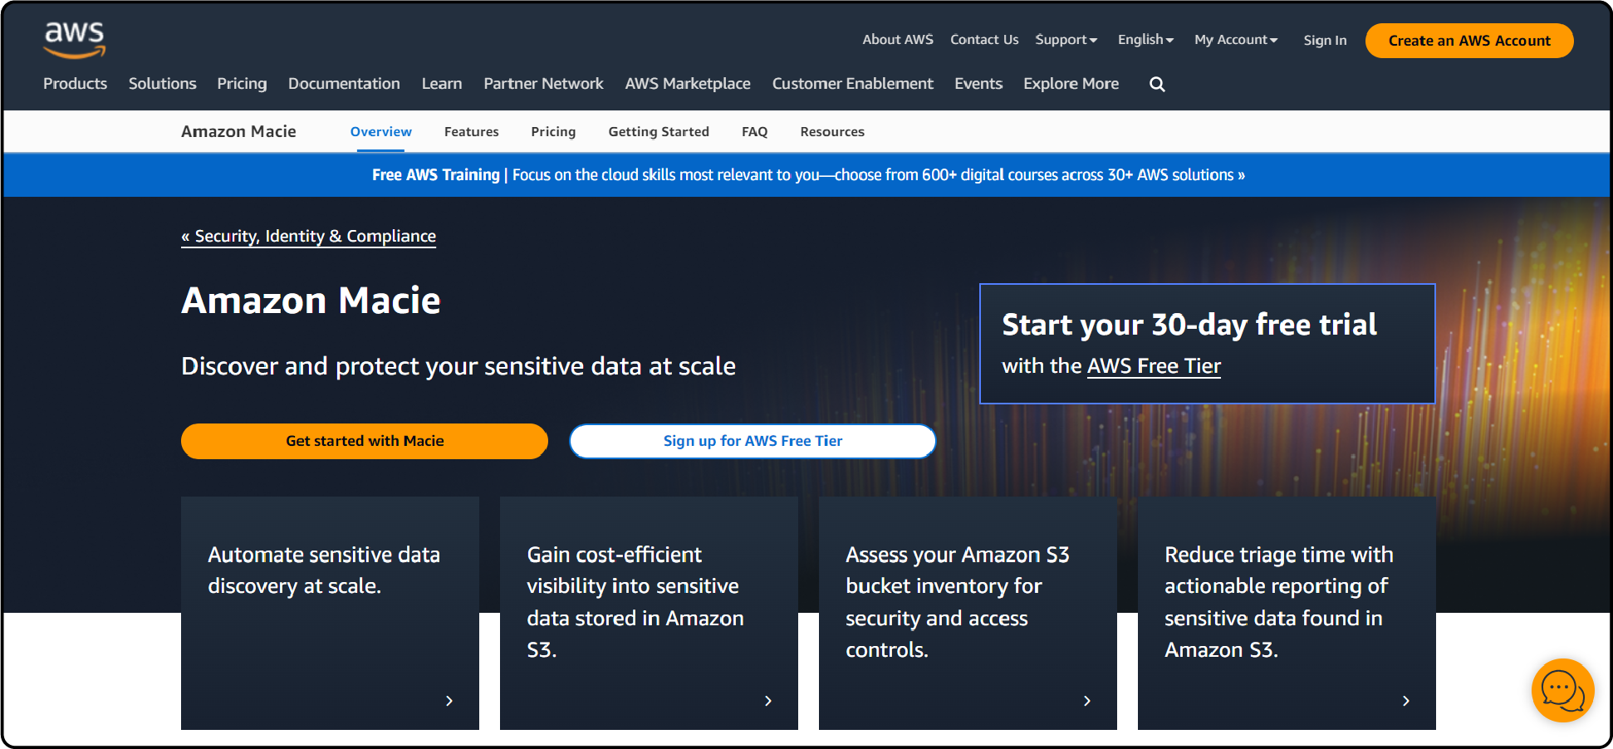The image size is (1613, 749).
Task: Expand the Support dropdown
Action: pyautogui.click(x=1066, y=40)
